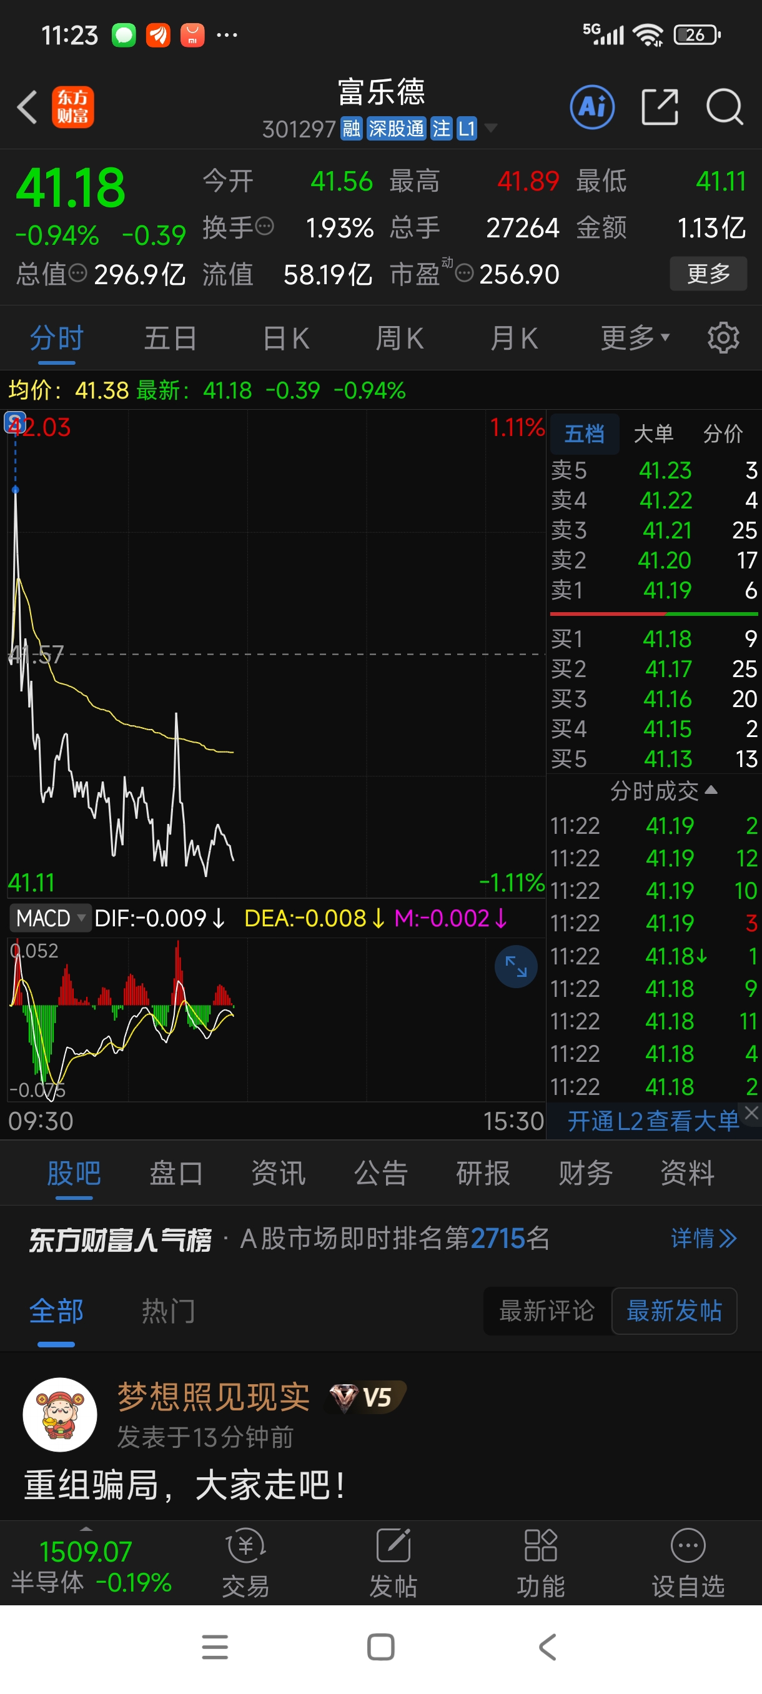Open the post 重组骗局，大家走吧！
Screen dimensions: 762x1694
pyautogui.click(x=185, y=1485)
